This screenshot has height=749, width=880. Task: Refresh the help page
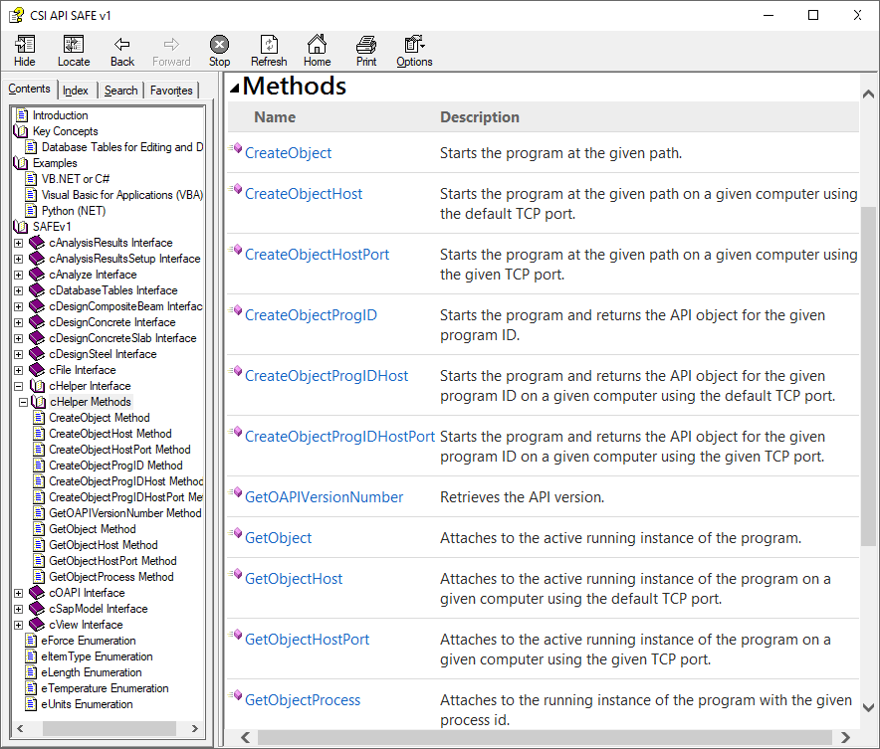point(269,51)
